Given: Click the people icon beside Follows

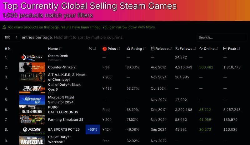Looking at the screenshot, I should [177, 49].
